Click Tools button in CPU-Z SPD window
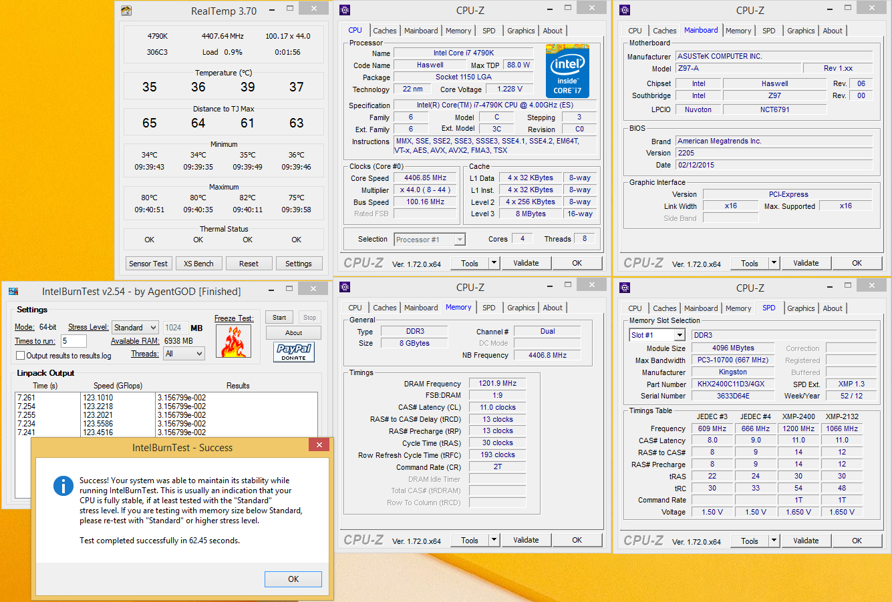 tap(750, 541)
